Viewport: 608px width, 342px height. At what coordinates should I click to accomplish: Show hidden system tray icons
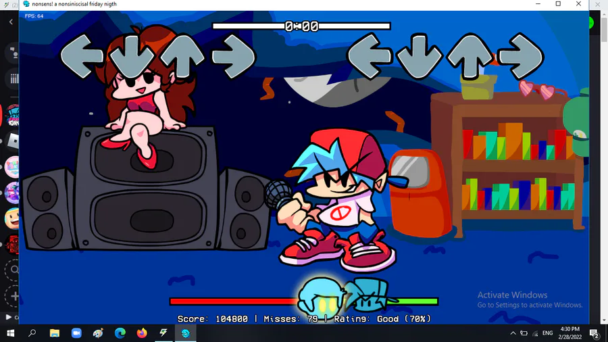(x=513, y=333)
